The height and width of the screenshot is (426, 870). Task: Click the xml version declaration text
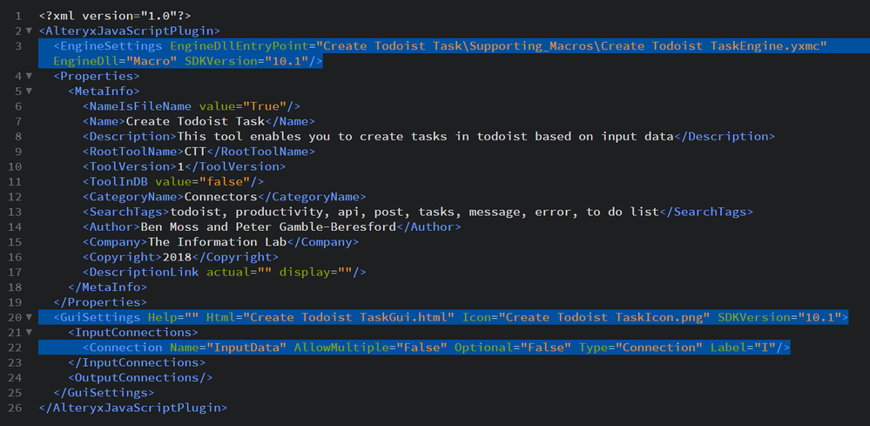click(x=115, y=16)
